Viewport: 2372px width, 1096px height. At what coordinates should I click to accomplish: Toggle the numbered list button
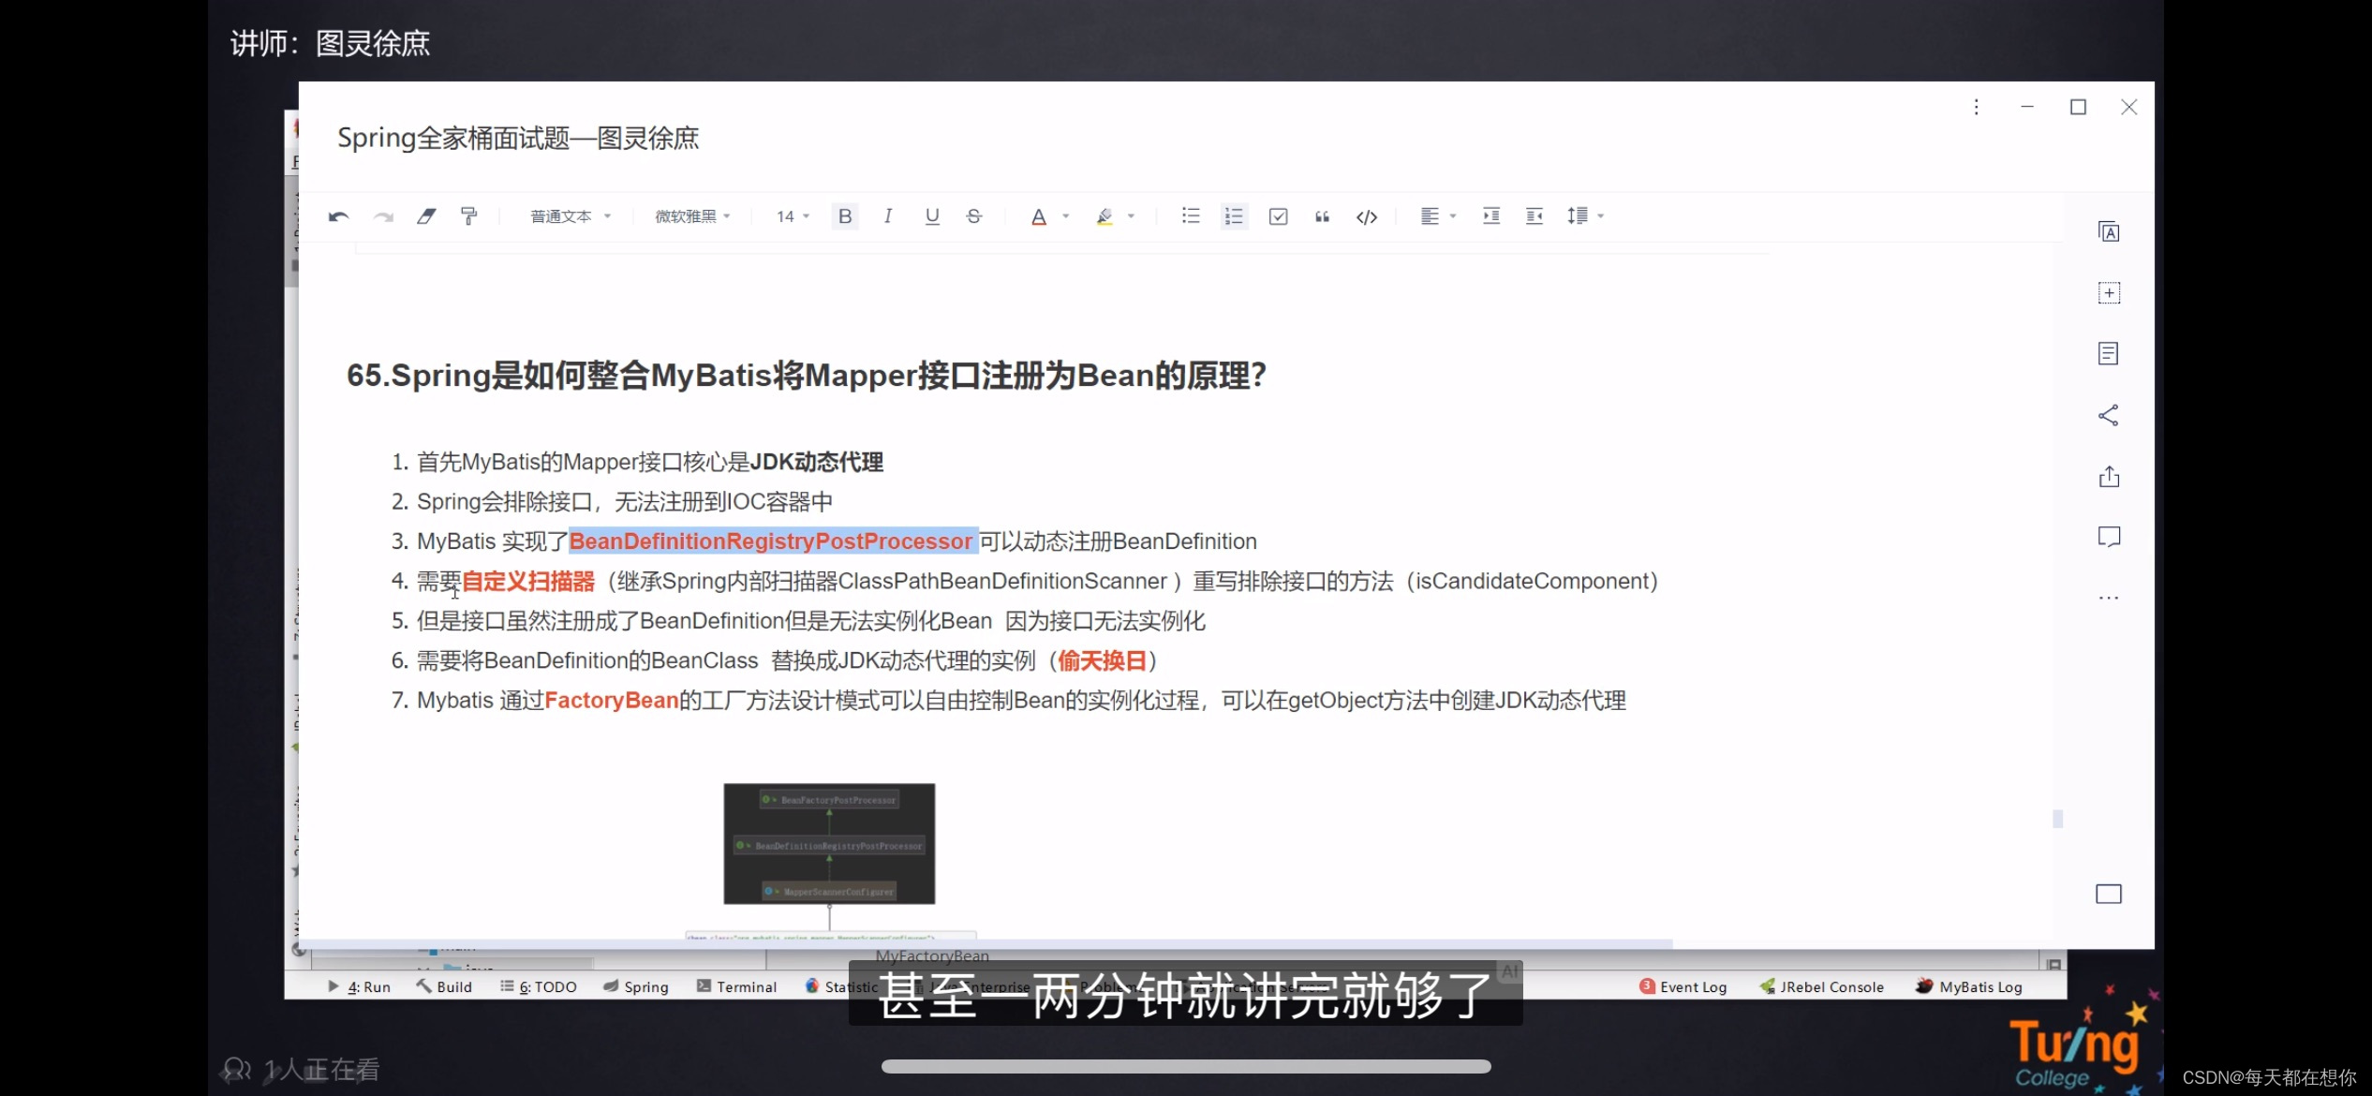pyautogui.click(x=1234, y=216)
